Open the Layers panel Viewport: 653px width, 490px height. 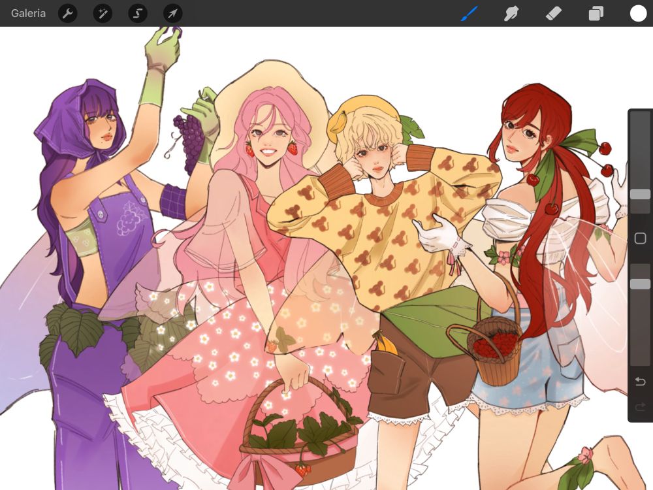596,14
